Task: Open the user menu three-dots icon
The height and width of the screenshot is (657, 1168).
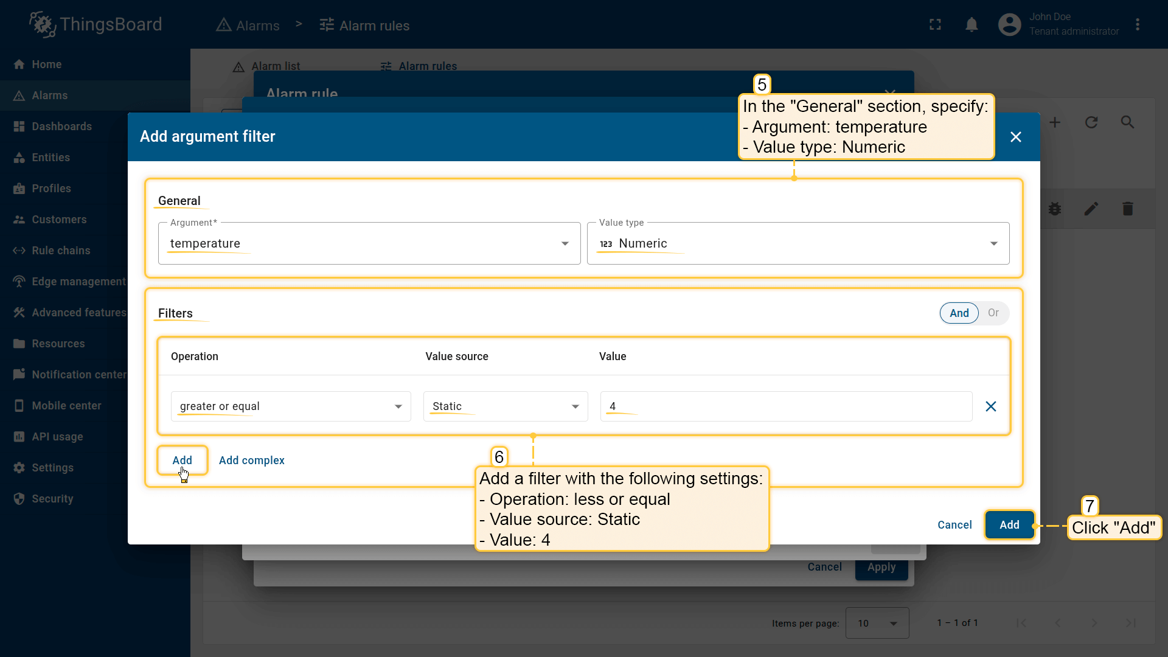Action: [x=1137, y=25]
